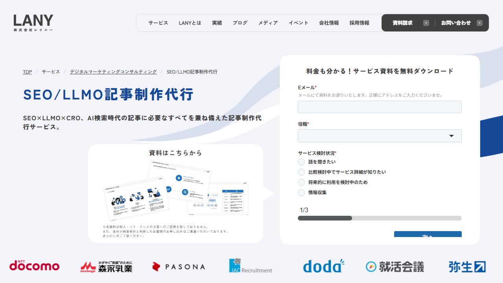Image resolution: width=503 pixels, height=283 pixels.
Task: Click the Morinaga 森永乳業 logo
Action: pyautogui.click(x=106, y=266)
